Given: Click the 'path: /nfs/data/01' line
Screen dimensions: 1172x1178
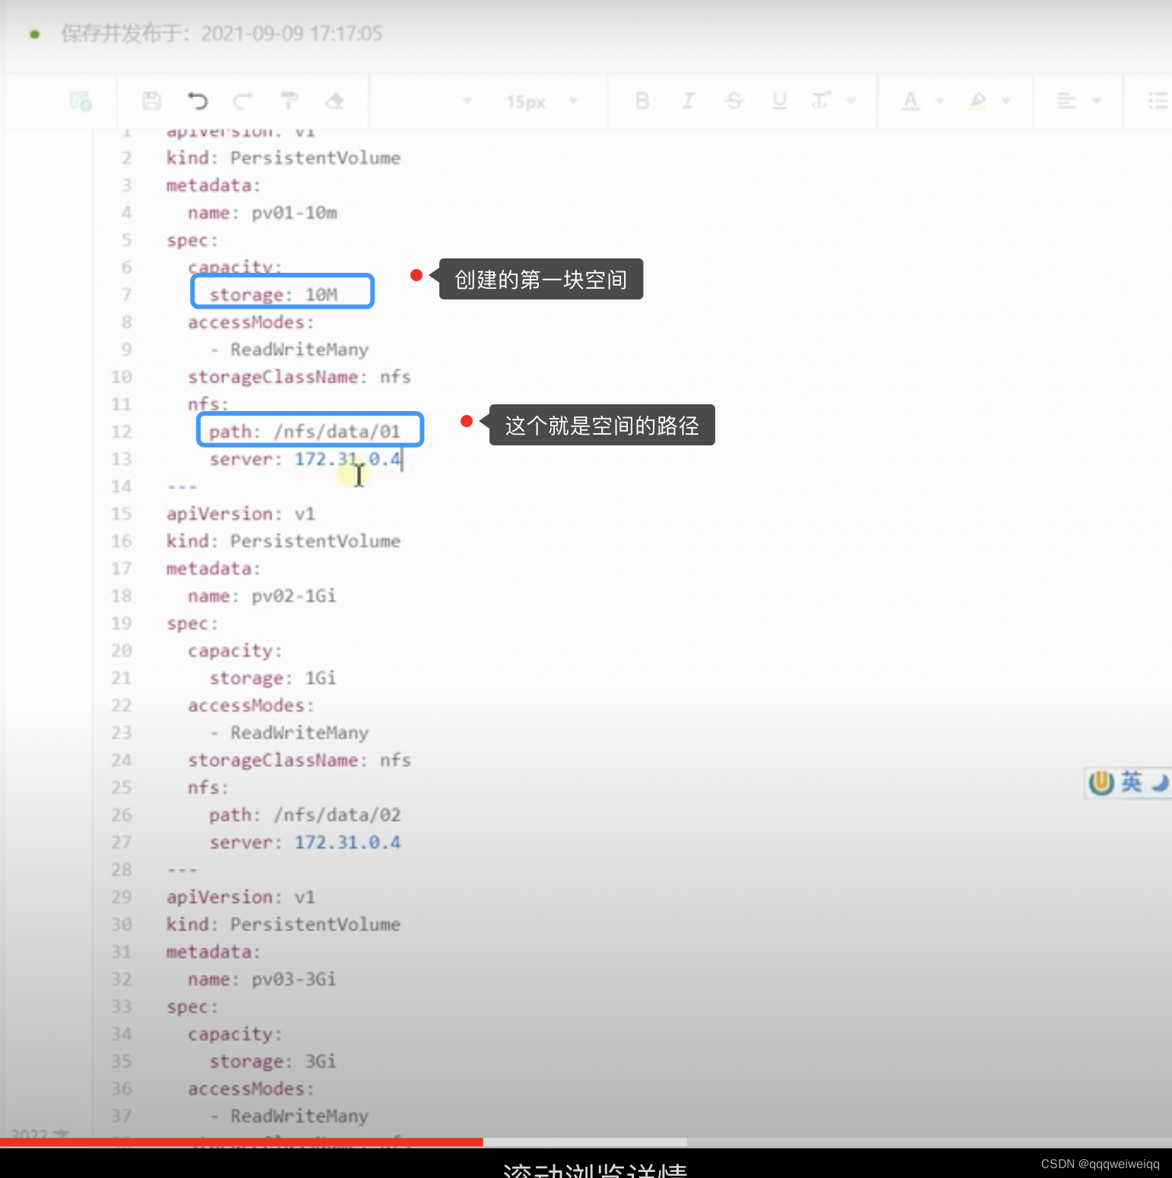Looking at the screenshot, I should point(305,432).
